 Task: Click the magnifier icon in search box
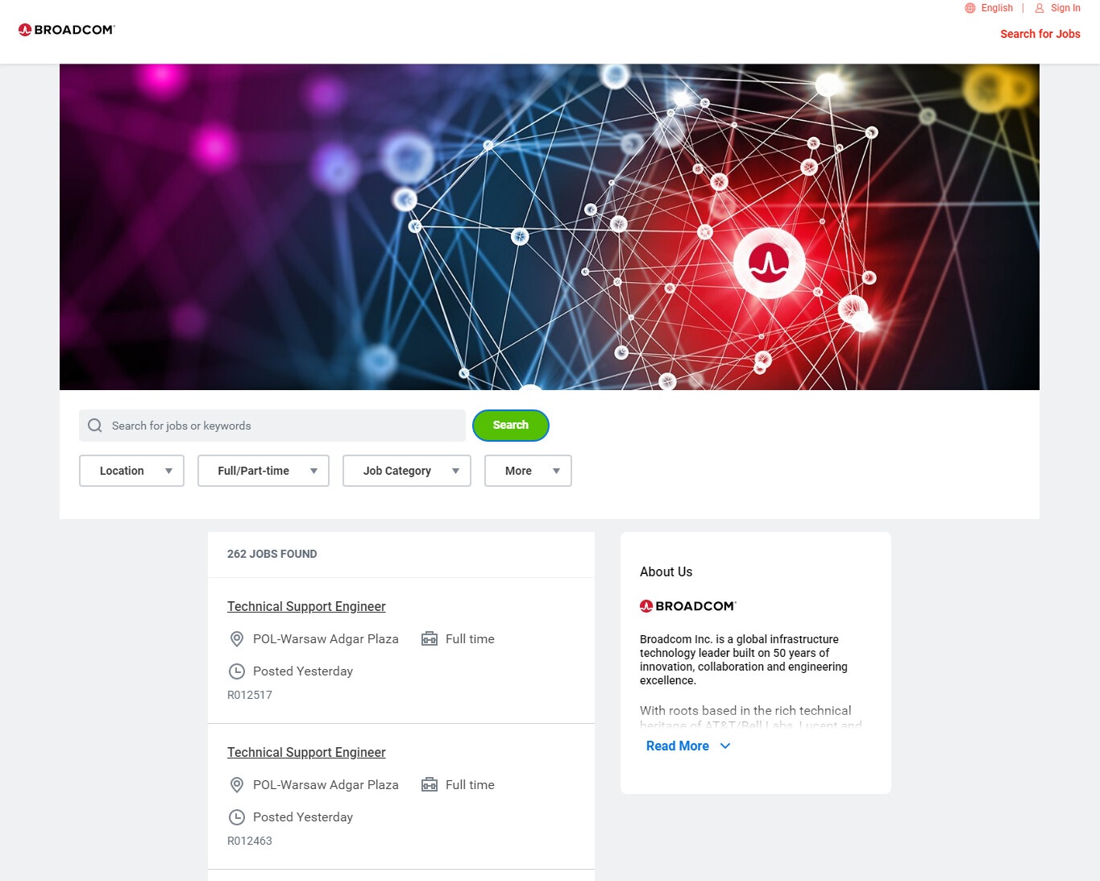95,426
